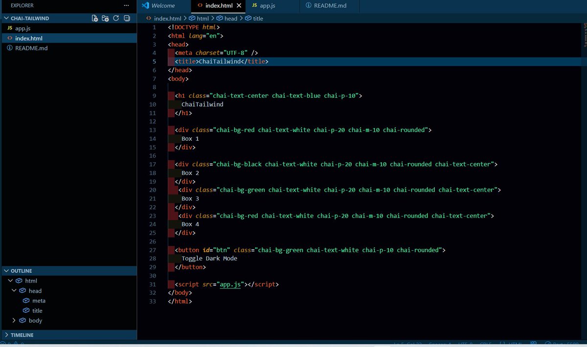587x347 pixels.
Task: Place cursor on 'Box 3' text
Action: [190, 198]
